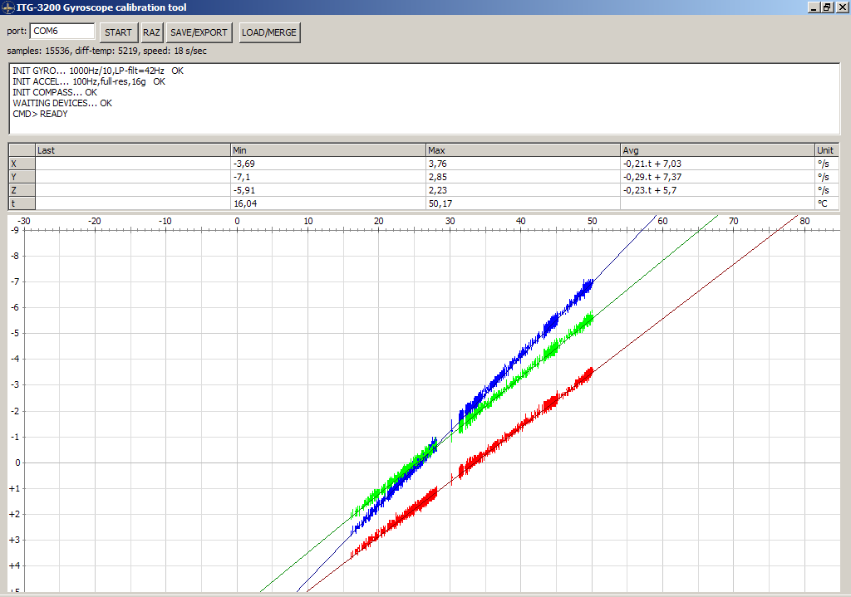
Task: Open the SAVE/EXPORT dialog
Action: 199,32
